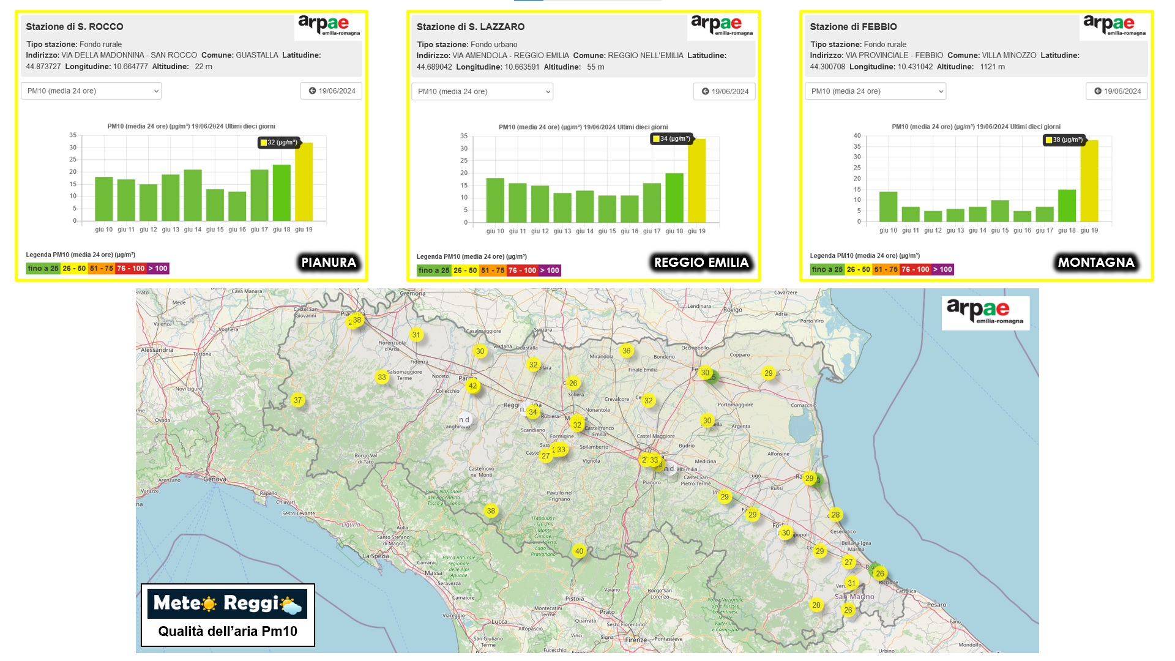Image resolution: width=1175 pixels, height=661 pixels.
Task: Open PM10 dropdown for S. LAZZARO station
Action: [x=482, y=92]
